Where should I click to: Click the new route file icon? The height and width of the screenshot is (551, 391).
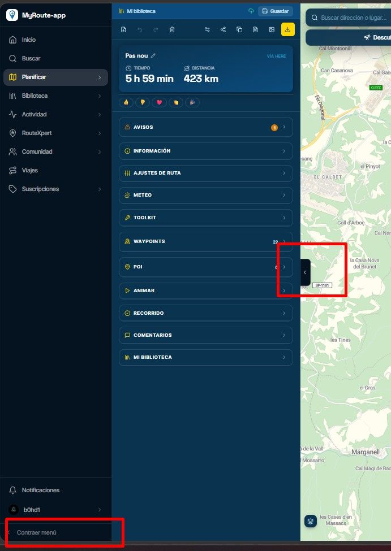(x=123, y=29)
